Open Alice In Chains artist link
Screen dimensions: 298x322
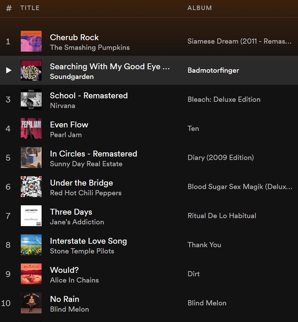74,280
